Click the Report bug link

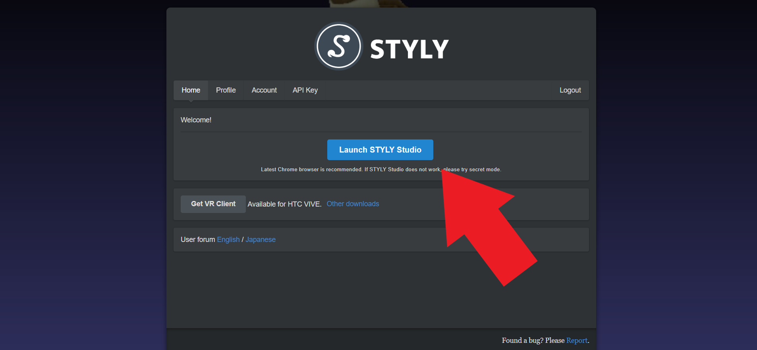click(x=577, y=340)
